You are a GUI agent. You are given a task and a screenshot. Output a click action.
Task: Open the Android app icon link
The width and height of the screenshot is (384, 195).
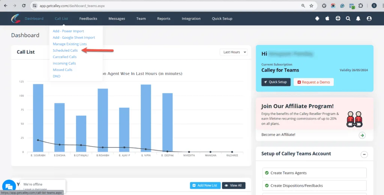[317, 19]
